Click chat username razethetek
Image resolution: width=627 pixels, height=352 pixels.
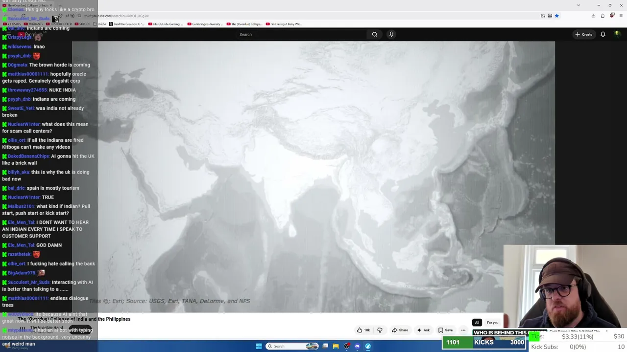point(20,254)
